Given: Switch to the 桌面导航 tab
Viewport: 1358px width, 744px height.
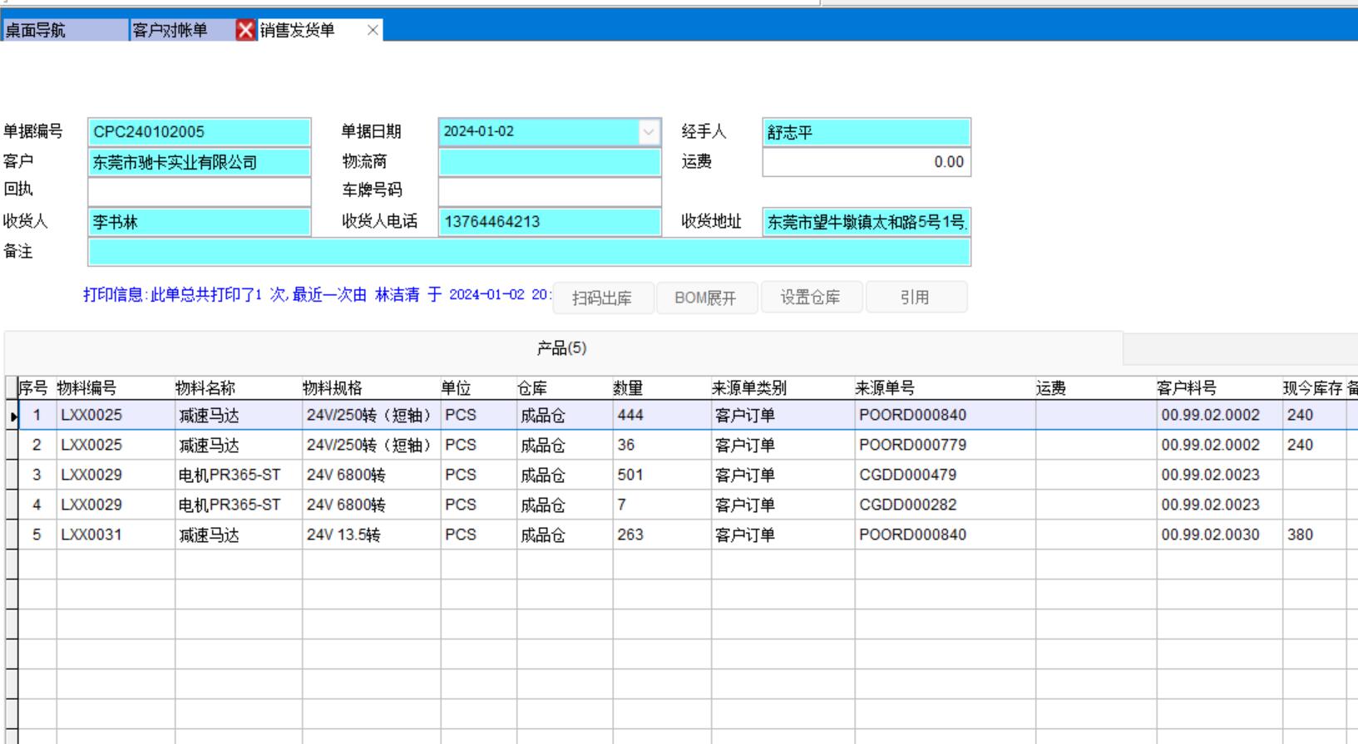Looking at the screenshot, I should pos(65,31).
